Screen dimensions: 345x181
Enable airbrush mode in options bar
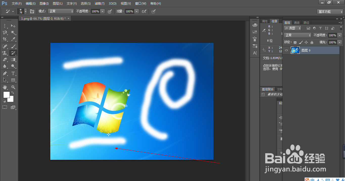point(144,11)
